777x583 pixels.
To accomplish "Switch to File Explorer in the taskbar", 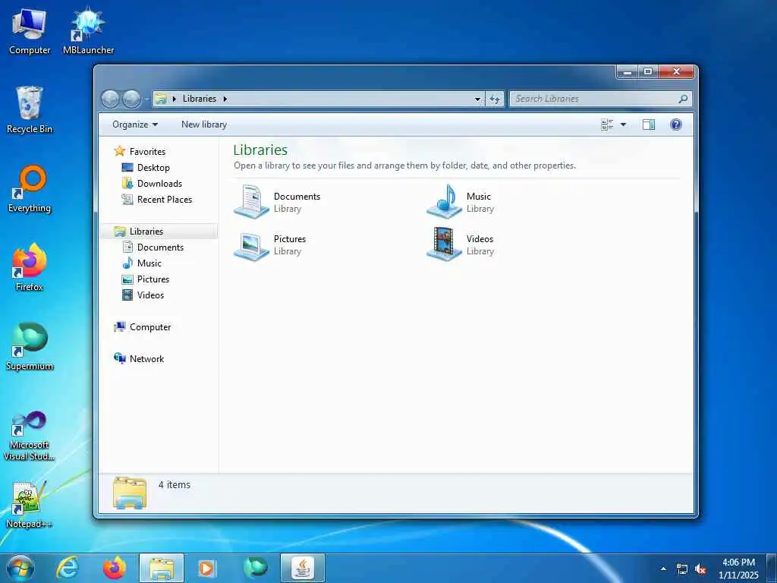I will 162,568.
